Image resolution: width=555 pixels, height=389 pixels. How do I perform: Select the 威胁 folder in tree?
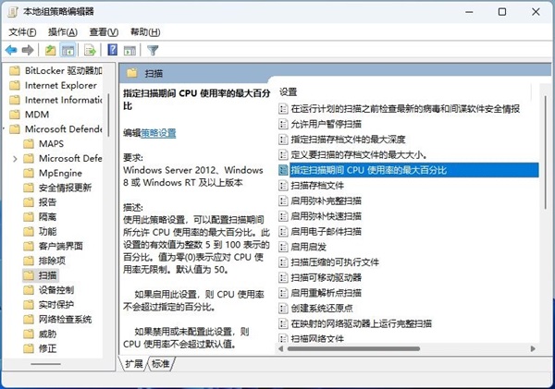pos(40,334)
